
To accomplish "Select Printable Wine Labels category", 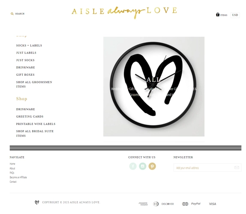I will [x=36, y=124].
